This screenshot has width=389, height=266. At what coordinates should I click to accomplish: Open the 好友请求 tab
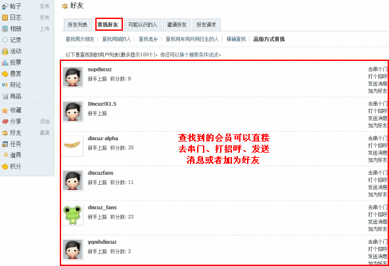click(206, 25)
